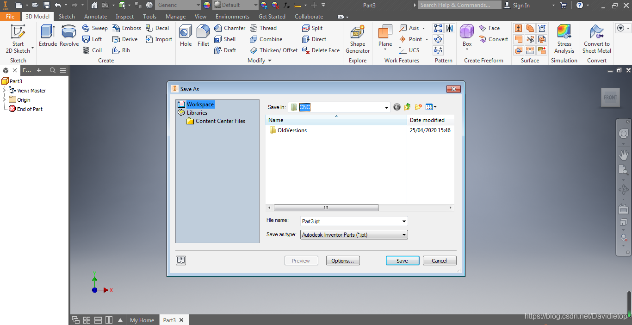The height and width of the screenshot is (325, 632).
Task: Select Delete Face tool
Action: tap(321, 50)
